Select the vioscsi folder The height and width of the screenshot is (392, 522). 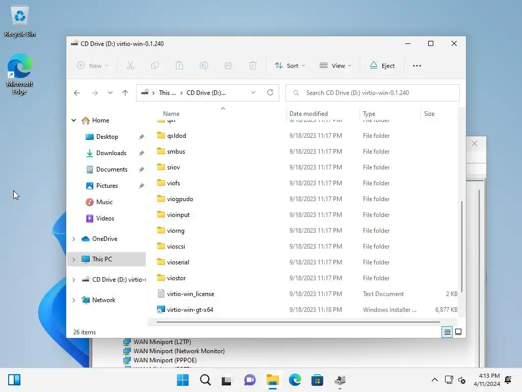click(x=176, y=247)
